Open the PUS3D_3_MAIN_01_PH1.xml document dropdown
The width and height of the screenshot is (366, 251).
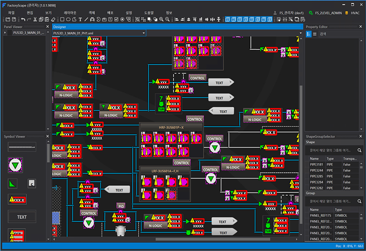(143, 33)
